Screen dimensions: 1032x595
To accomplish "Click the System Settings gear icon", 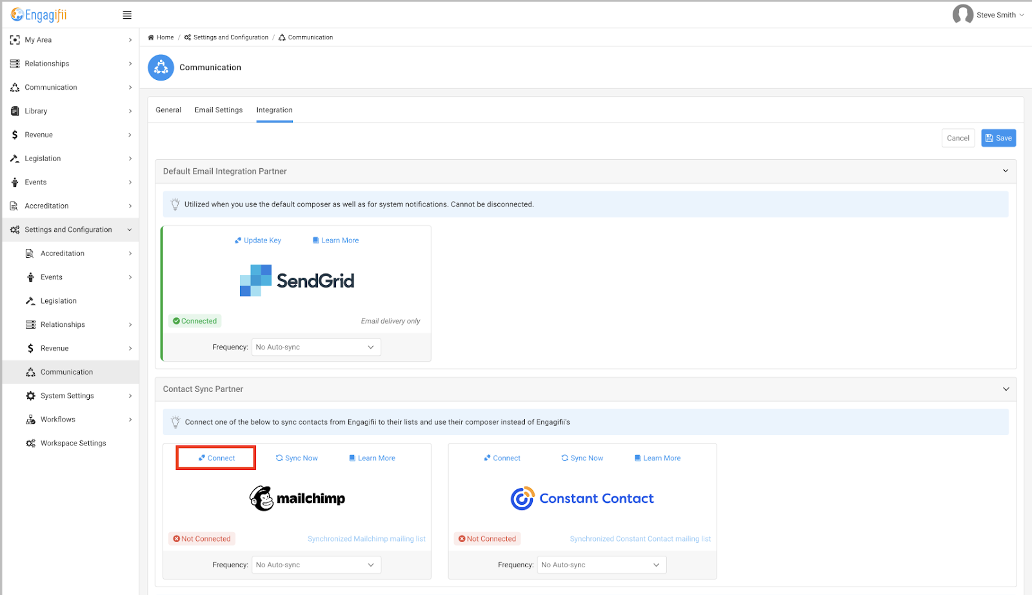I will click(x=30, y=396).
